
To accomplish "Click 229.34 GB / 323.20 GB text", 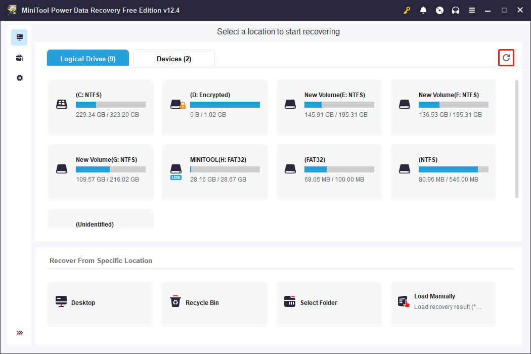I will (x=107, y=114).
